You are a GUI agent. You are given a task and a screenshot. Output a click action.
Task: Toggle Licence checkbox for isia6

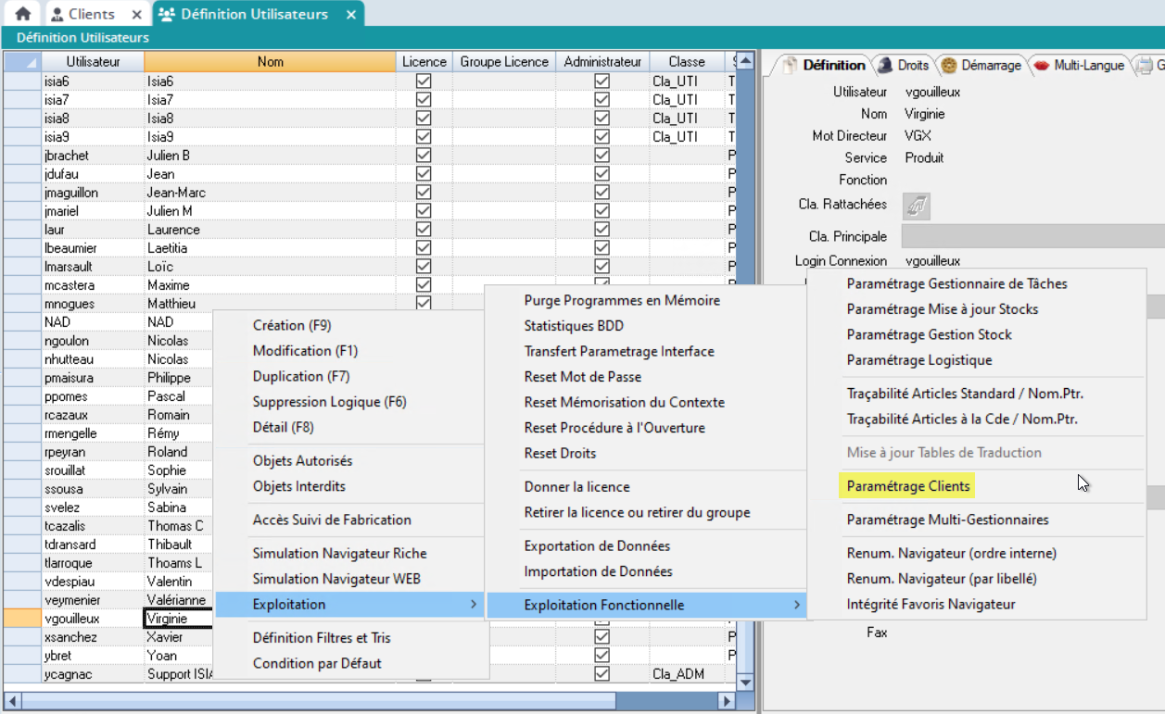pyautogui.click(x=424, y=81)
